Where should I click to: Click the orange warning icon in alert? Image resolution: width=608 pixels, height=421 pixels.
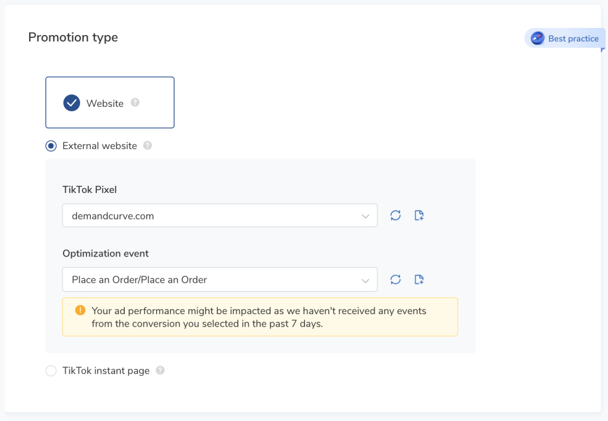pos(80,311)
